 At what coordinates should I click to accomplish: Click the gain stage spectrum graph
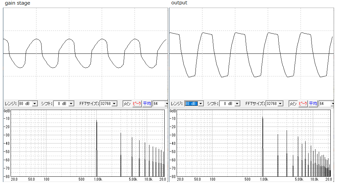87,143
